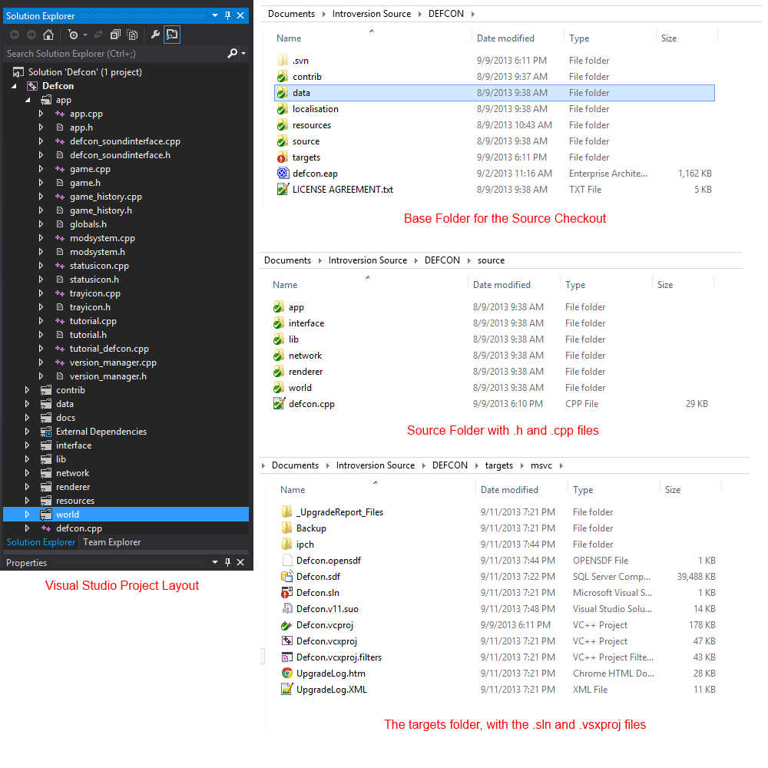Screen dimensions: 768x768
Task: Click msvc in the targets breadcrumb
Action: [541, 465]
